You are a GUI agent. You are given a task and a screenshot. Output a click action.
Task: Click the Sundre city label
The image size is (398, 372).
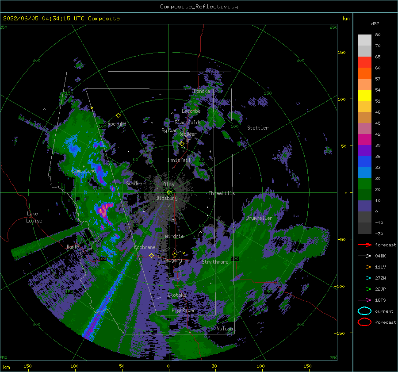pos(134,183)
